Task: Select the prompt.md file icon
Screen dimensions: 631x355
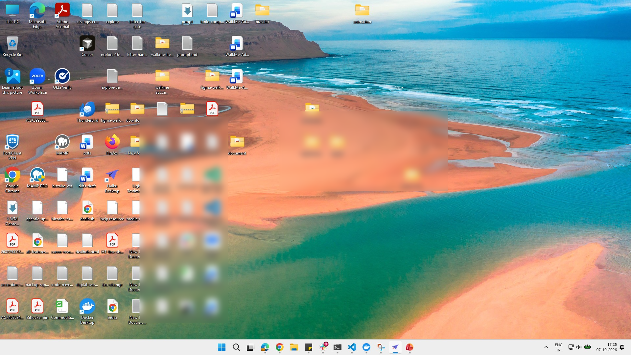Action: [187, 46]
